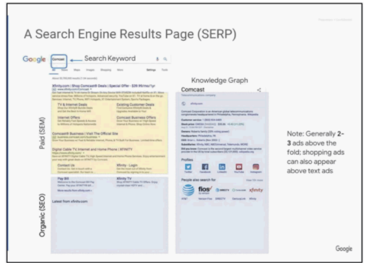367x263 pixels.
Task: Click the xfinity.com link in knowledge panel
Action: point(196,104)
